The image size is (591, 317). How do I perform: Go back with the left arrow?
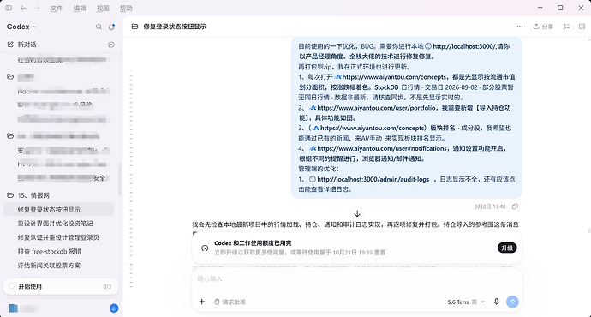[23, 8]
